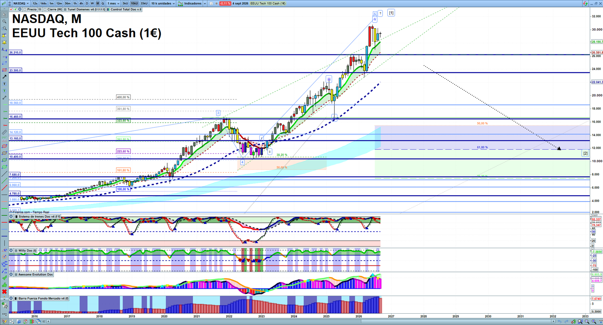Select the zoom-area magnifier tool
This screenshot has width=603, height=325.
[5, 28]
